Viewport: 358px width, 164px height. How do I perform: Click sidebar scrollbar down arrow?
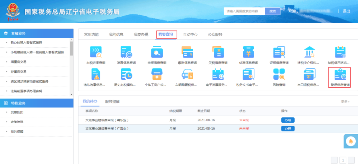[72, 94]
